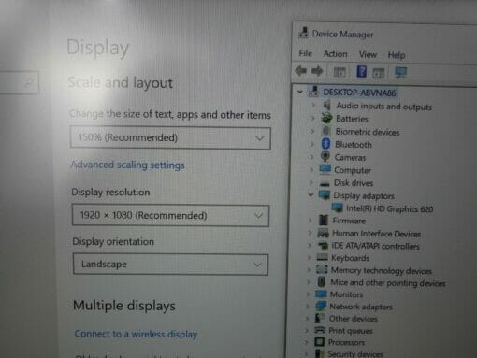This screenshot has width=477, height=358.
Task: Select the Bluetooth device category icon
Action: 325,144
